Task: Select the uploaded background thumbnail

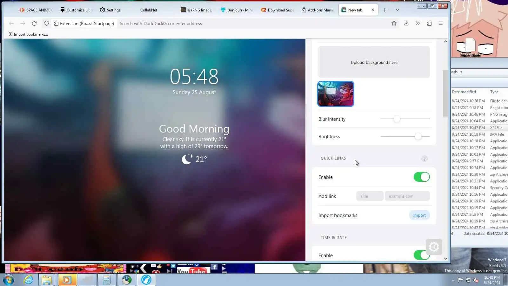Action: pos(336,94)
